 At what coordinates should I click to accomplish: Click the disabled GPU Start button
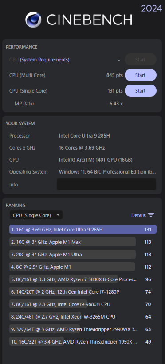[x=141, y=60]
